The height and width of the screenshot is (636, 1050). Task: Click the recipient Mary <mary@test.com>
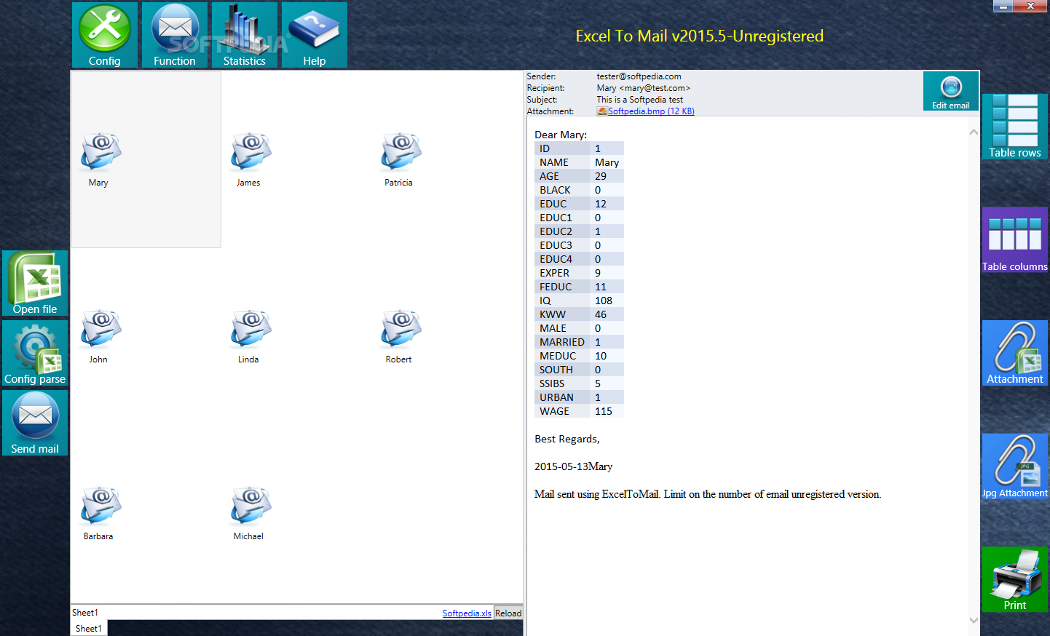[643, 88]
